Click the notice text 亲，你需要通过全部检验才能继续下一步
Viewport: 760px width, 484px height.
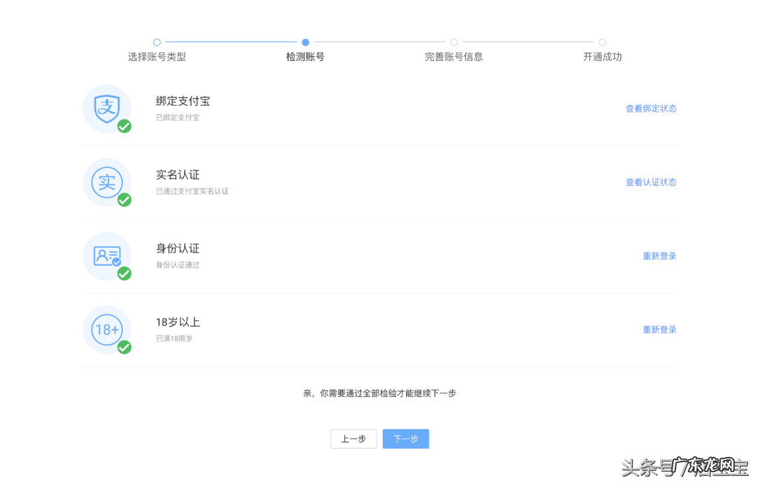point(380,393)
